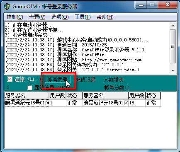Open the 控制(C) menu
The width and height of the screenshot is (180, 152).
15,17
